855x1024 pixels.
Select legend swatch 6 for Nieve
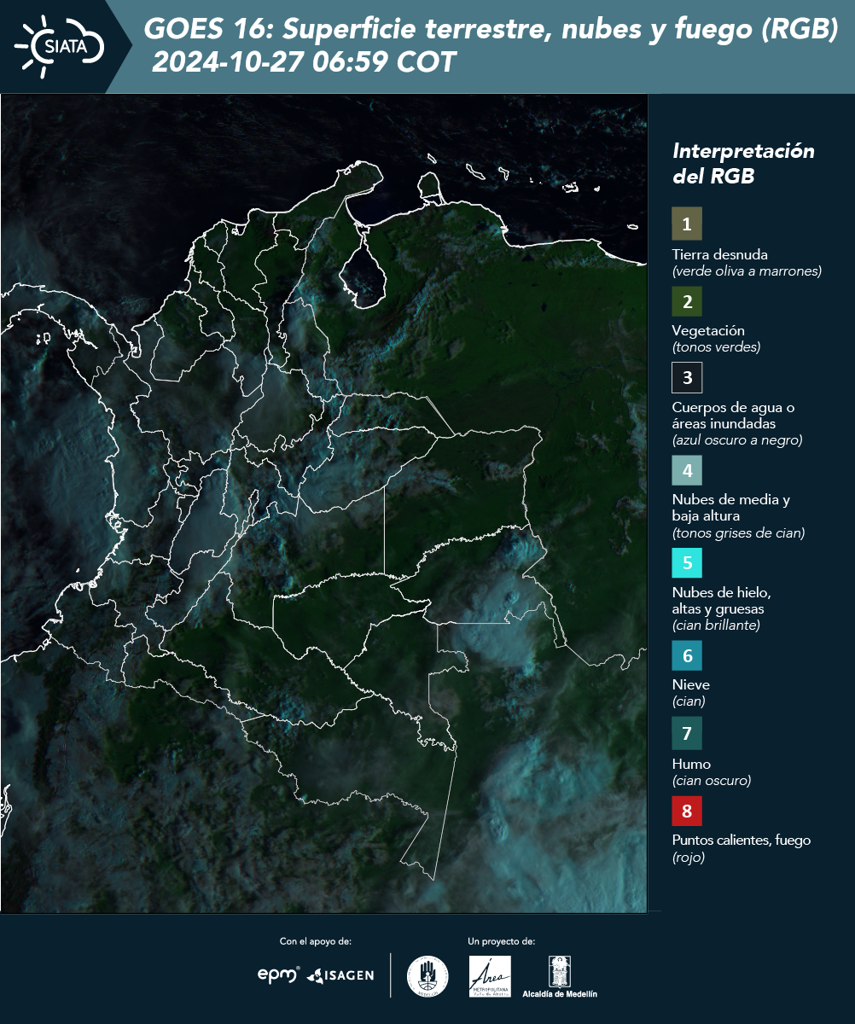pyautogui.click(x=687, y=656)
